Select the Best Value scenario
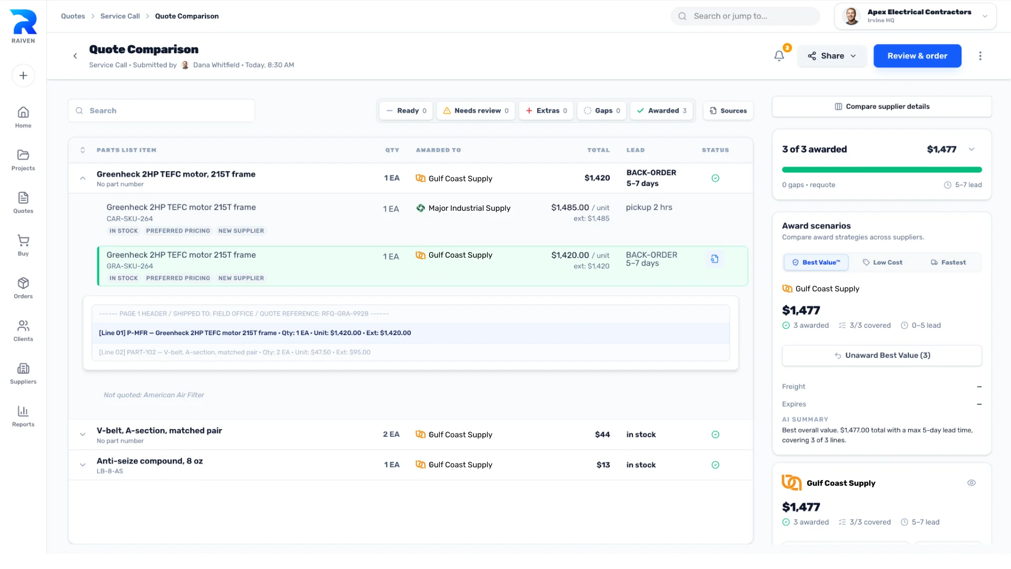Image resolution: width=1011 pixels, height=569 pixels. tap(816, 262)
